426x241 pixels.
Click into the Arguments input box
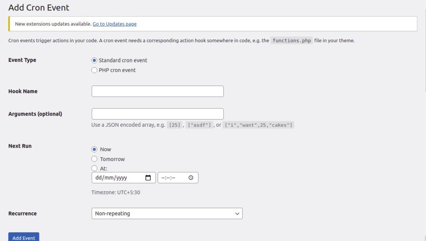(157, 114)
